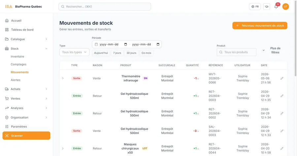
Task: Click the DATE column header
Action: point(264,65)
